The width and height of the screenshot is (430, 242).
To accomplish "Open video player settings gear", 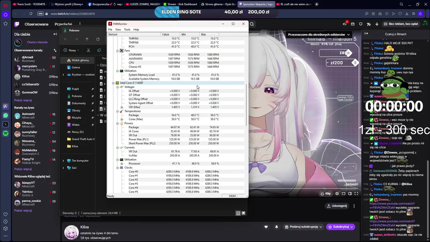I will click(337, 194).
